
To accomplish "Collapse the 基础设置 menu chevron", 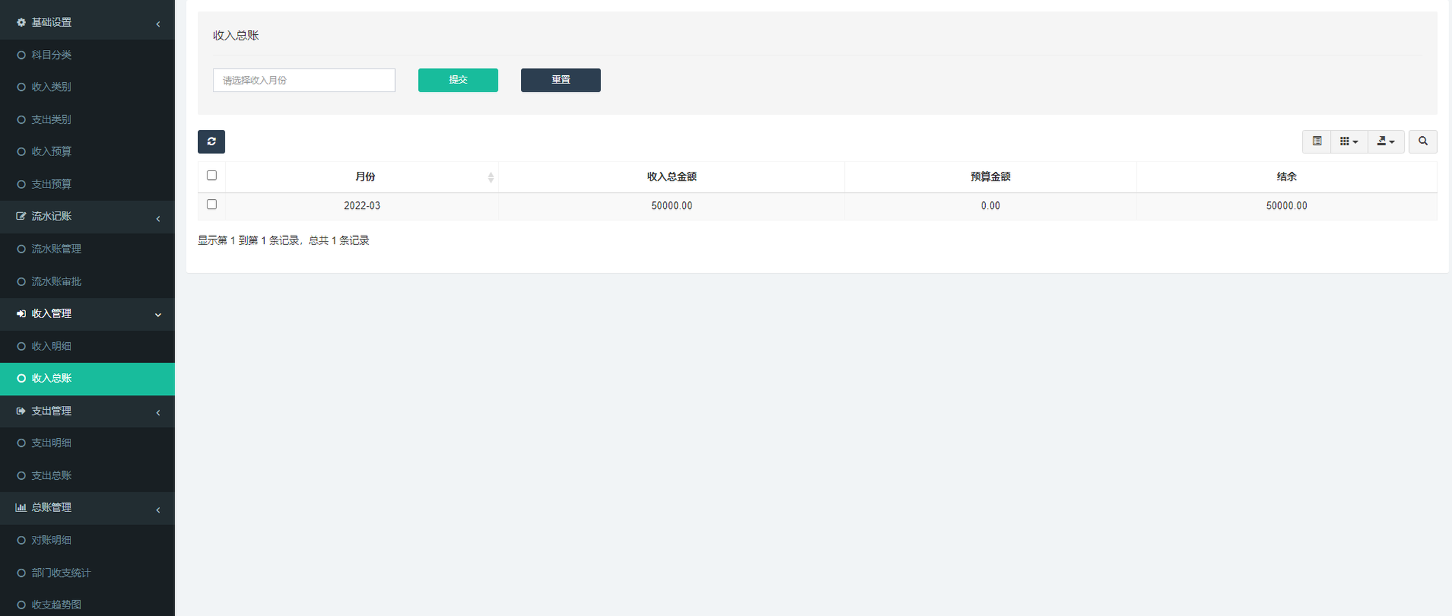I will point(158,24).
